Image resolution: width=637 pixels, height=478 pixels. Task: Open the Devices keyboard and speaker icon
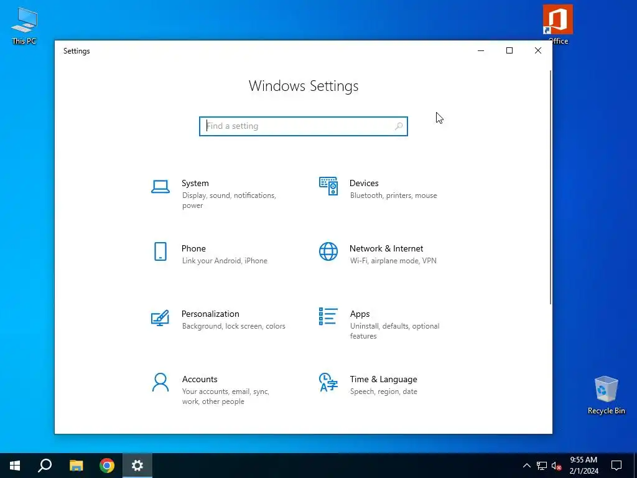pyautogui.click(x=328, y=186)
